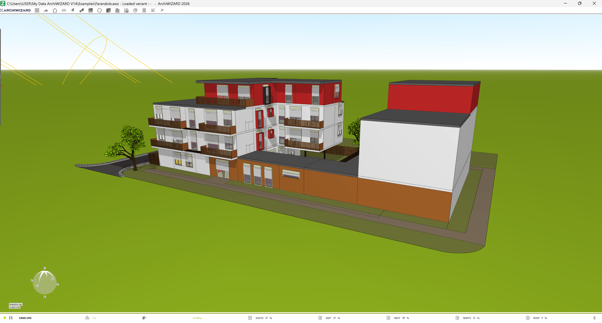Screen dimensions: 602x323
Task: Click the ARCHIWIZARD logo
Action: pyautogui.click(x=15, y=10)
